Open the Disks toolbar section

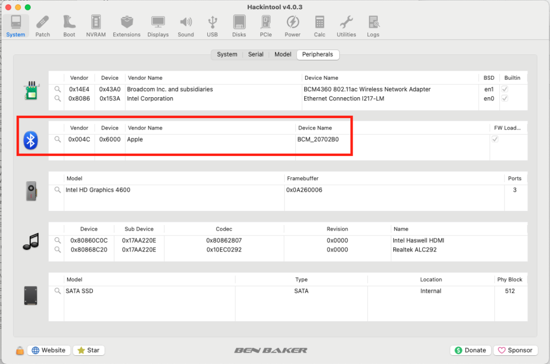pyautogui.click(x=239, y=26)
